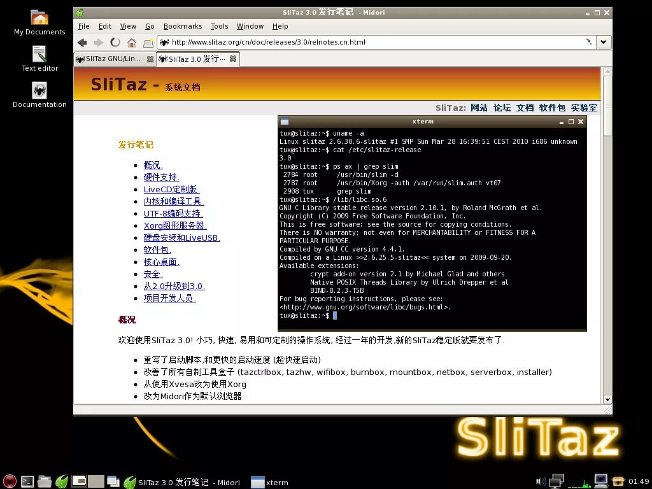Click the 实验室 link in page header
This screenshot has height=489, width=652.
584,108
